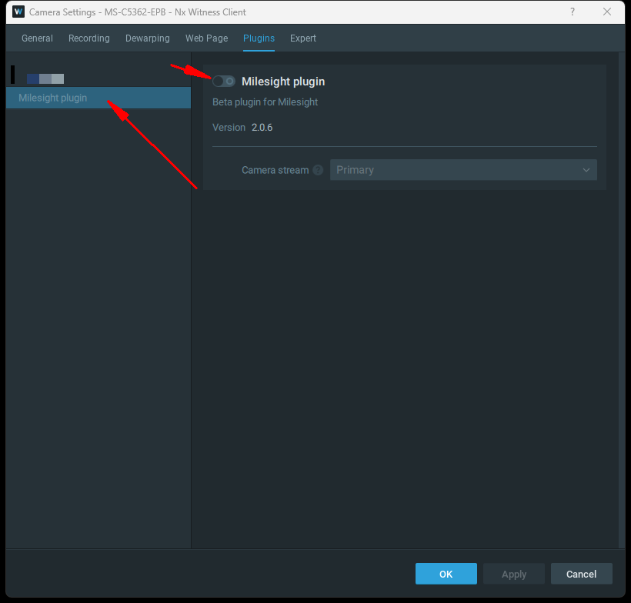
Task: Select Milesight plugin in the left list
Action: click(98, 98)
